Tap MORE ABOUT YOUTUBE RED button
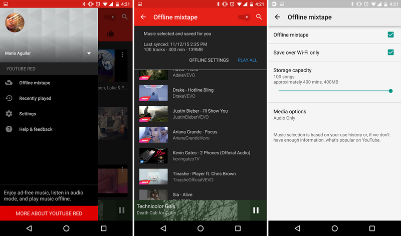The image size is (401, 236). (49, 213)
